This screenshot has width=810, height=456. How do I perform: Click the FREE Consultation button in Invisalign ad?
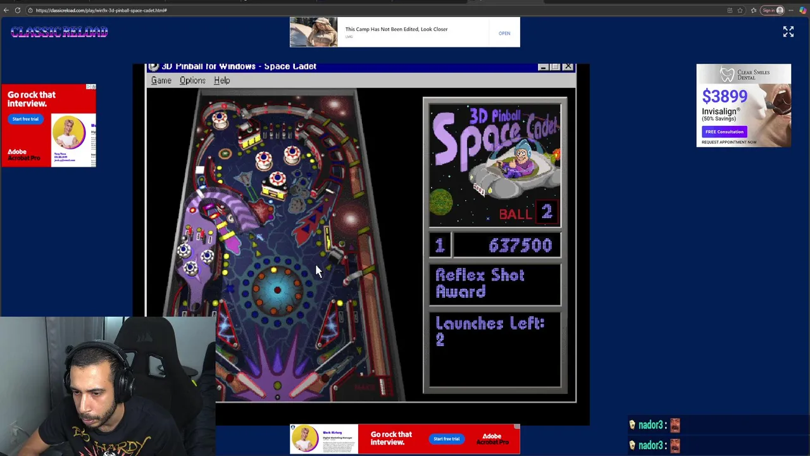725,132
